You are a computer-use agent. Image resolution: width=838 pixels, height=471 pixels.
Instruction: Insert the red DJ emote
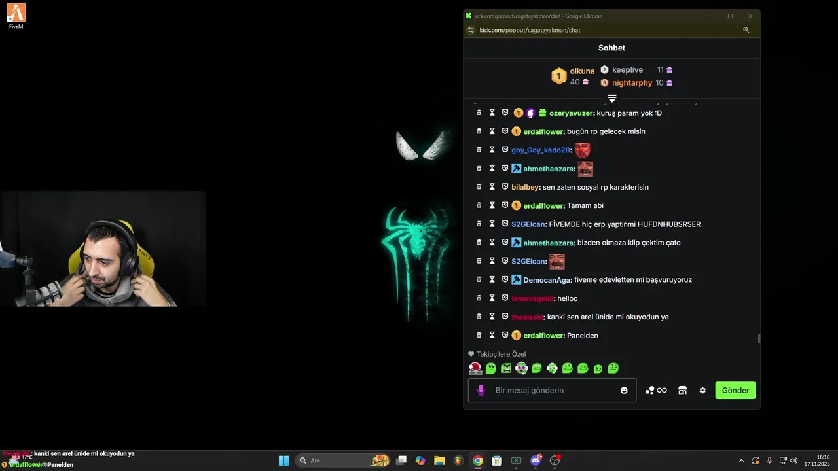pyautogui.click(x=475, y=368)
